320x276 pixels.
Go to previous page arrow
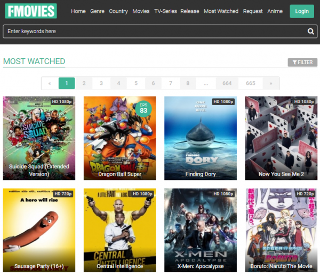point(50,83)
